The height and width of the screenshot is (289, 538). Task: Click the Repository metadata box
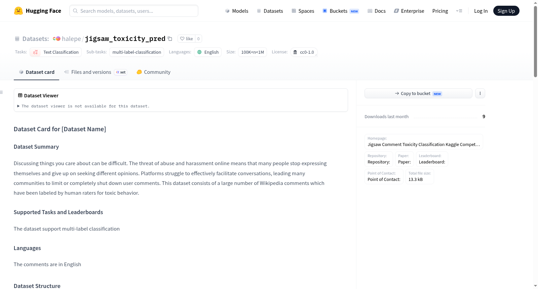point(379,159)
